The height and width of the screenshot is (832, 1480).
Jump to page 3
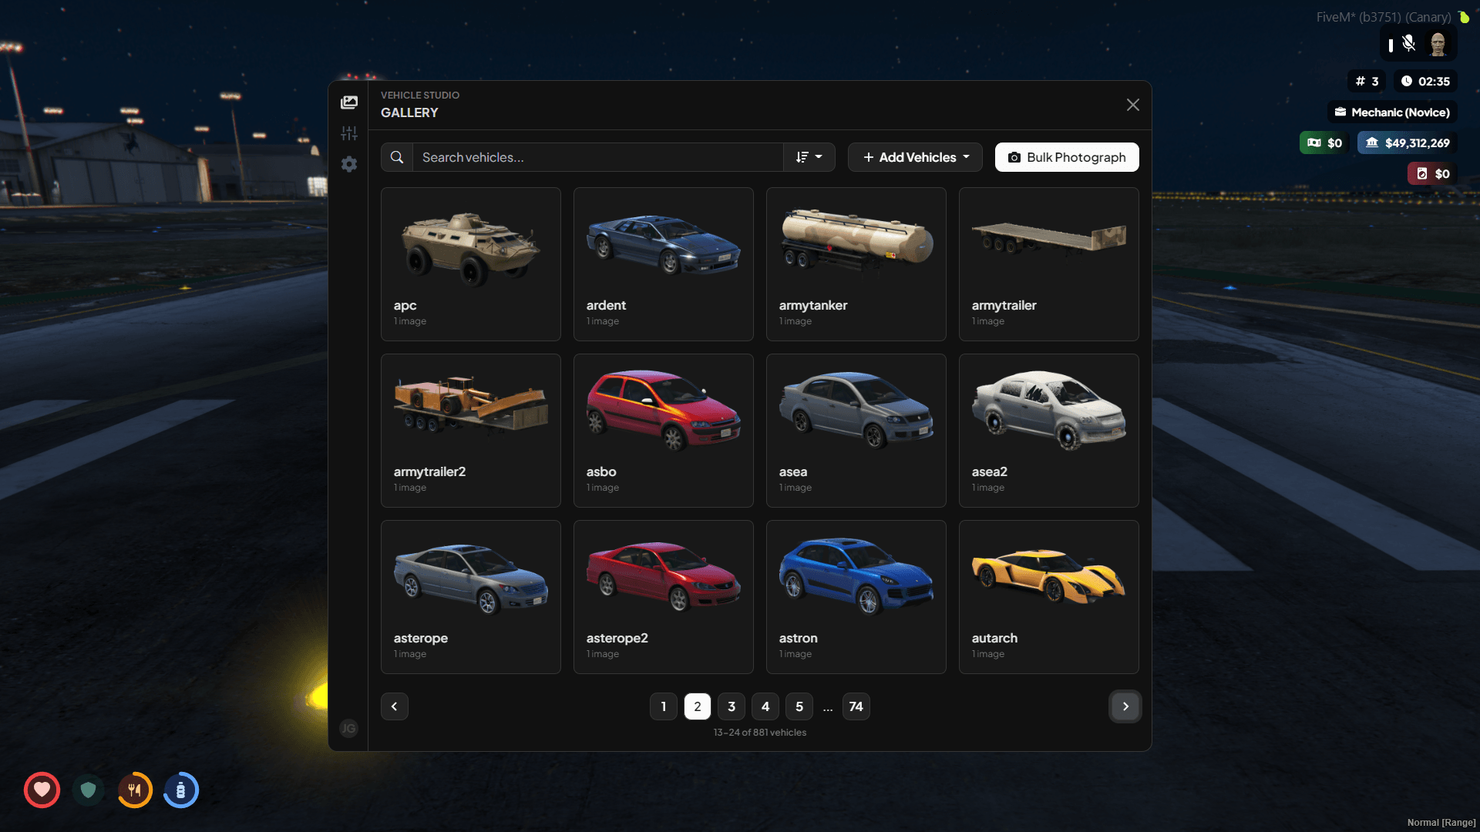pos(732,706)
